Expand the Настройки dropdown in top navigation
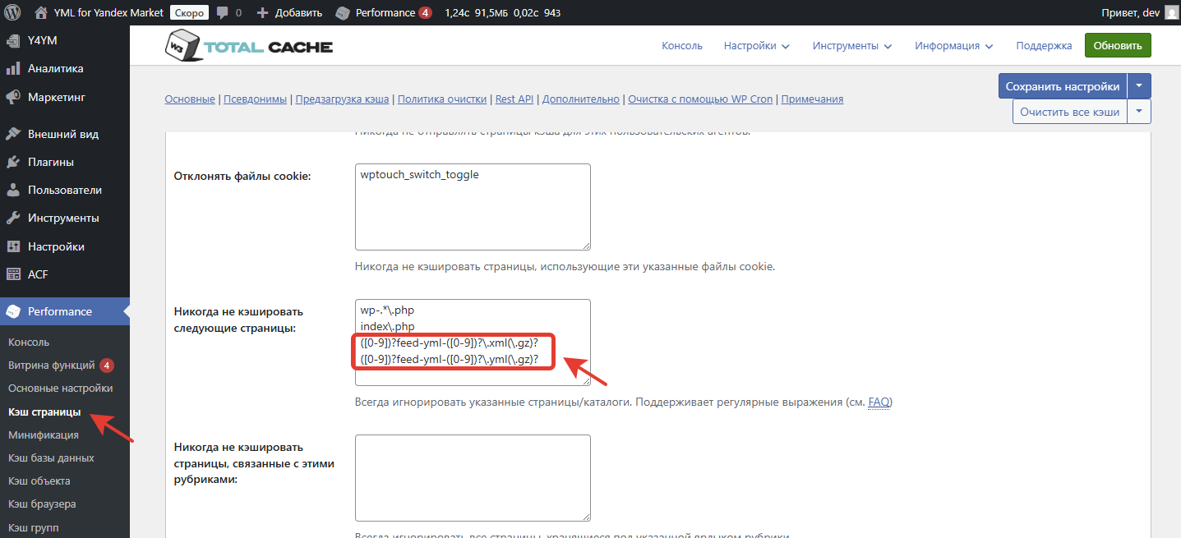The image size is (1181, 538). click(x=756, y=46)
